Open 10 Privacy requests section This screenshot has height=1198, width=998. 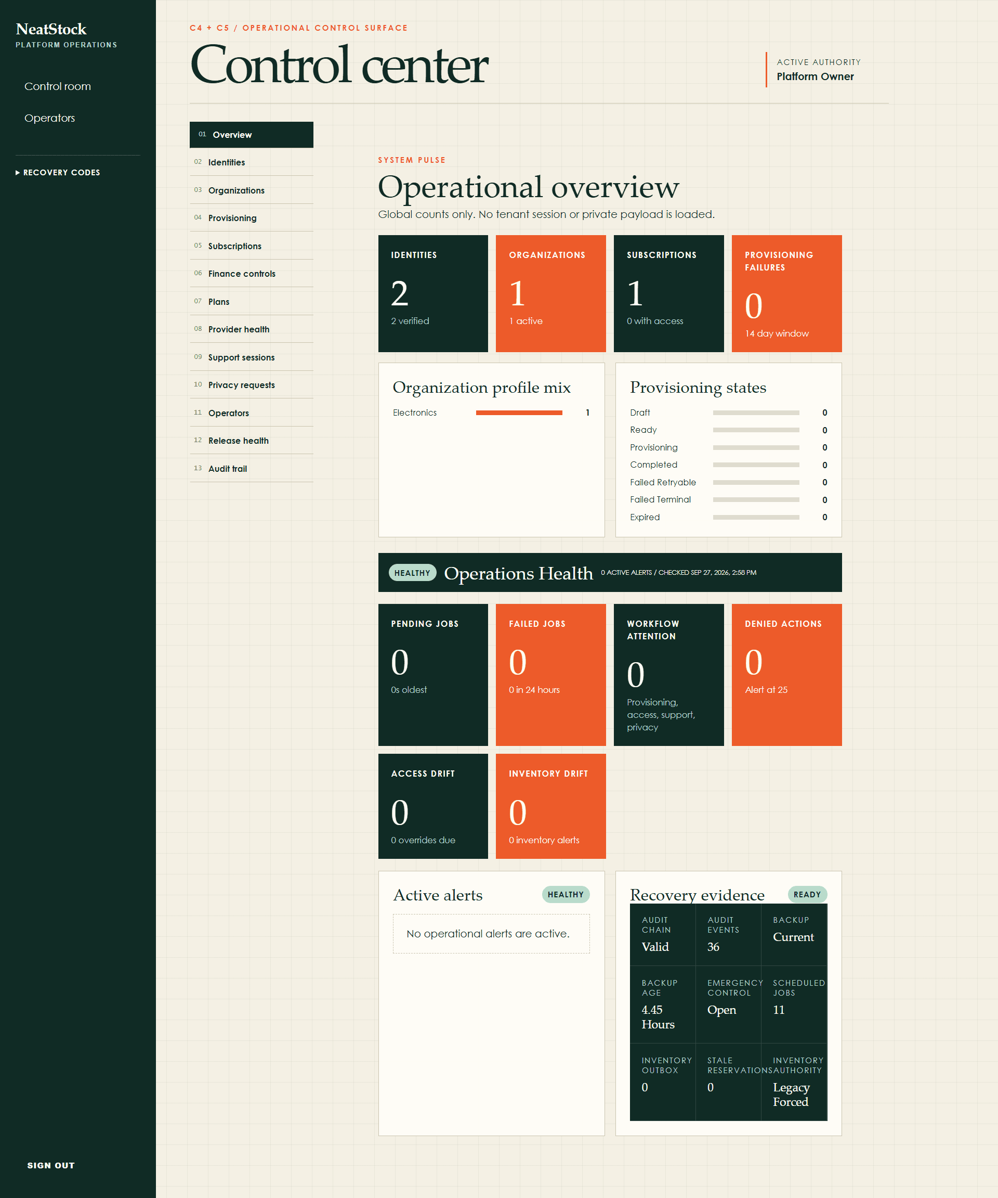(252, 385)
